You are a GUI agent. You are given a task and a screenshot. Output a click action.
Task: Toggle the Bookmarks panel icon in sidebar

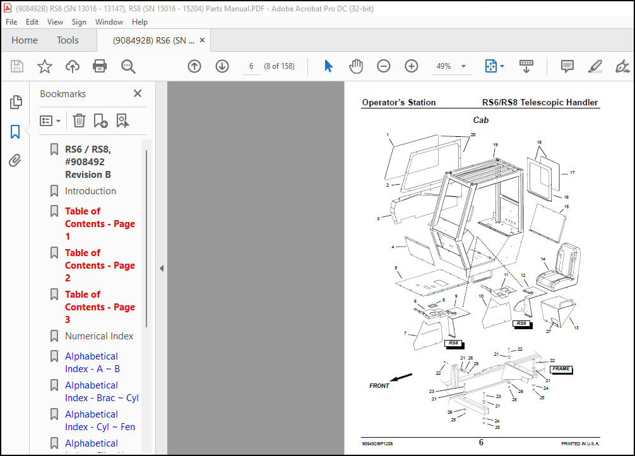point(15,131)
